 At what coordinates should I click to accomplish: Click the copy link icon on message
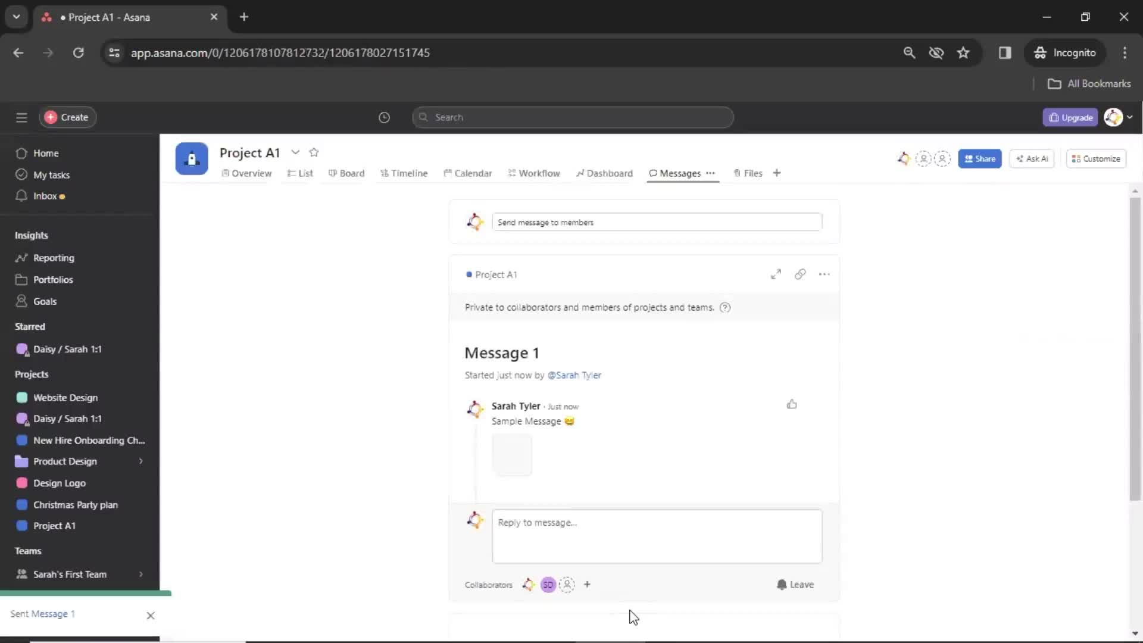coord(799,274)
